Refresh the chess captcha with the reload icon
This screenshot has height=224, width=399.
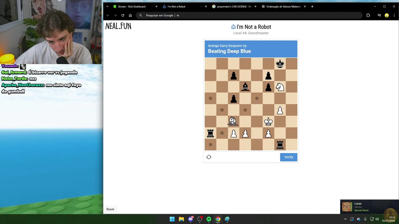(209, 157)
